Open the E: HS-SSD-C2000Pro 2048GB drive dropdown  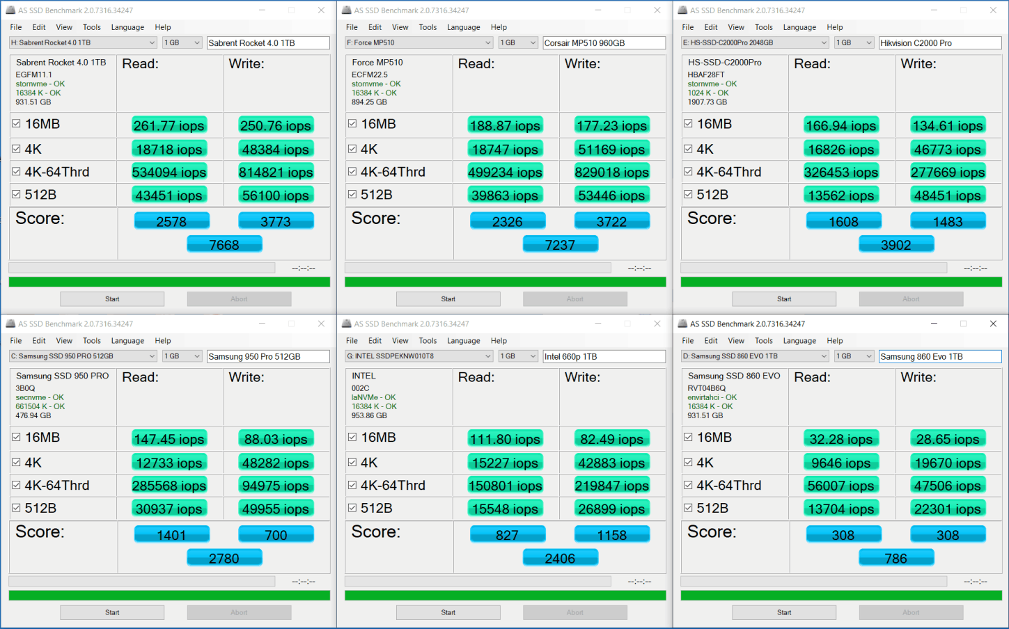pos(755,42)
